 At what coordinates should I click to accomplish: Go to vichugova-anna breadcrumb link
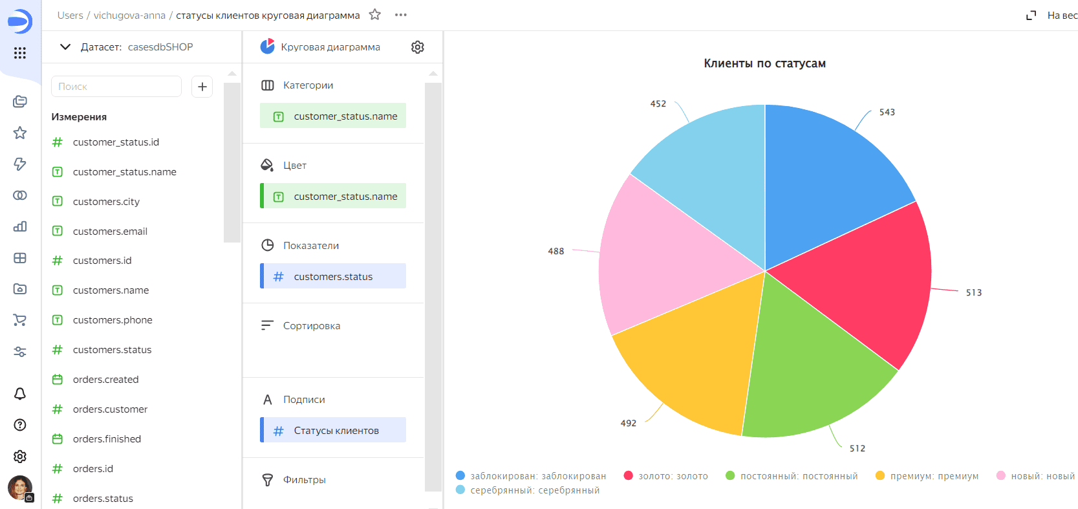[x=129, y=16]
